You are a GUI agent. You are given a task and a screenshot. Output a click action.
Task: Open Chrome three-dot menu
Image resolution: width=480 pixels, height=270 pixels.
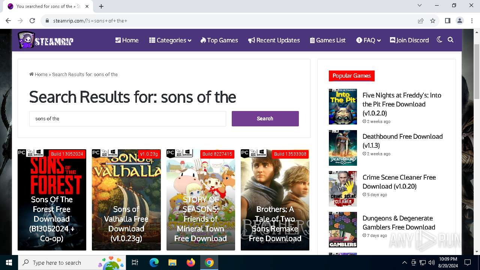coord(471,21)
